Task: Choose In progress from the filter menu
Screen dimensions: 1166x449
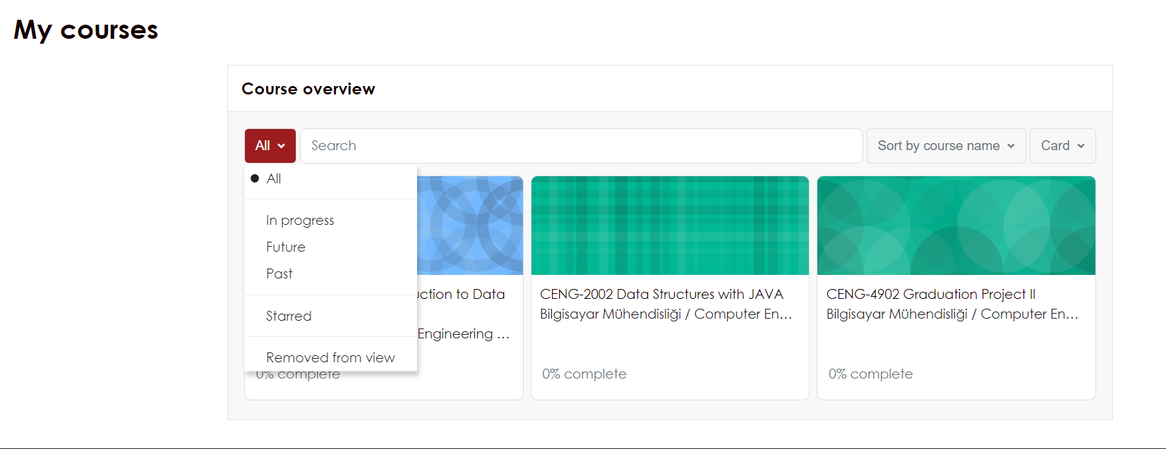Action: (x=300, y=221)
